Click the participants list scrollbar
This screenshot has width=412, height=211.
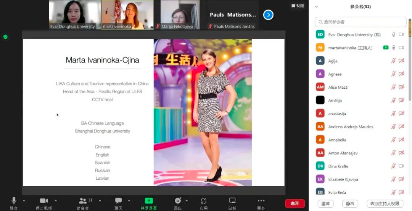pos(410,59)
